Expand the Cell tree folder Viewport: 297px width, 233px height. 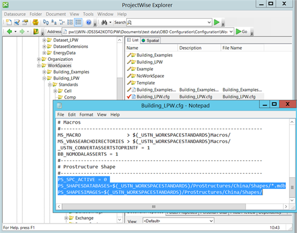click(x=55, y=91)
